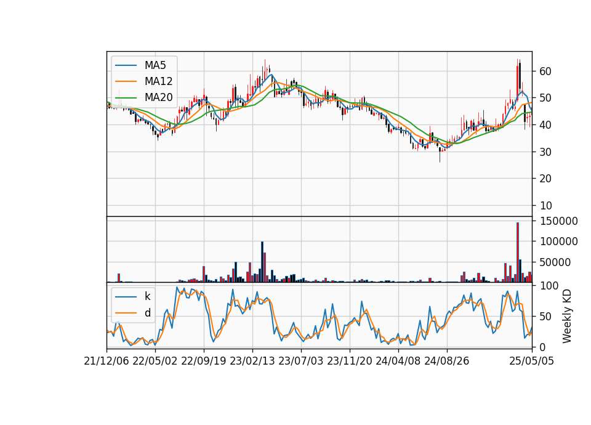
Task: Click the MA20 legend label
Action: [158, 97]
